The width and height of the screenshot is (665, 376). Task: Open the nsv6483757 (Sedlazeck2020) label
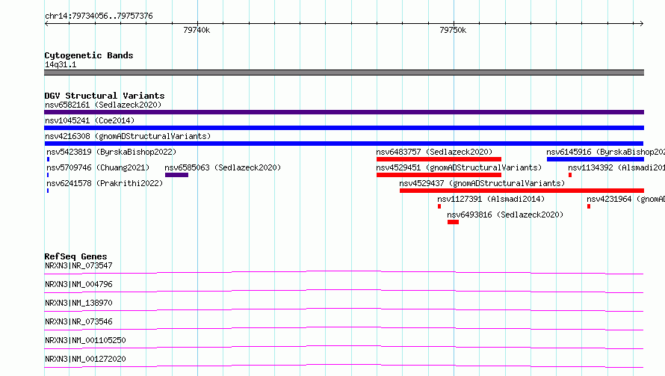pos(434,152)
